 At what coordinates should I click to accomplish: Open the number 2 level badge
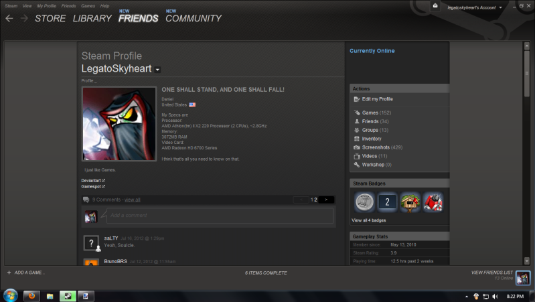(x=387, y=202)
